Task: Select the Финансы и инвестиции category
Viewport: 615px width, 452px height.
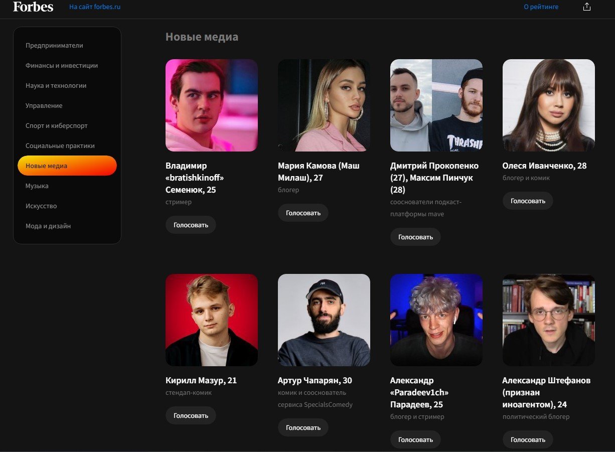Action: [67, 66]
